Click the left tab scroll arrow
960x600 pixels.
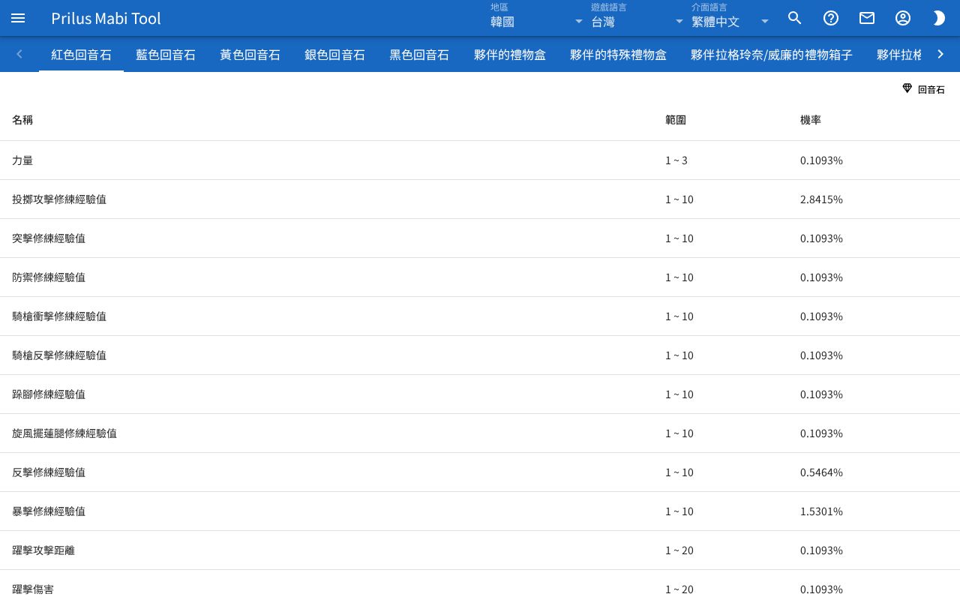pyautogui.click(x=19, y=54)
